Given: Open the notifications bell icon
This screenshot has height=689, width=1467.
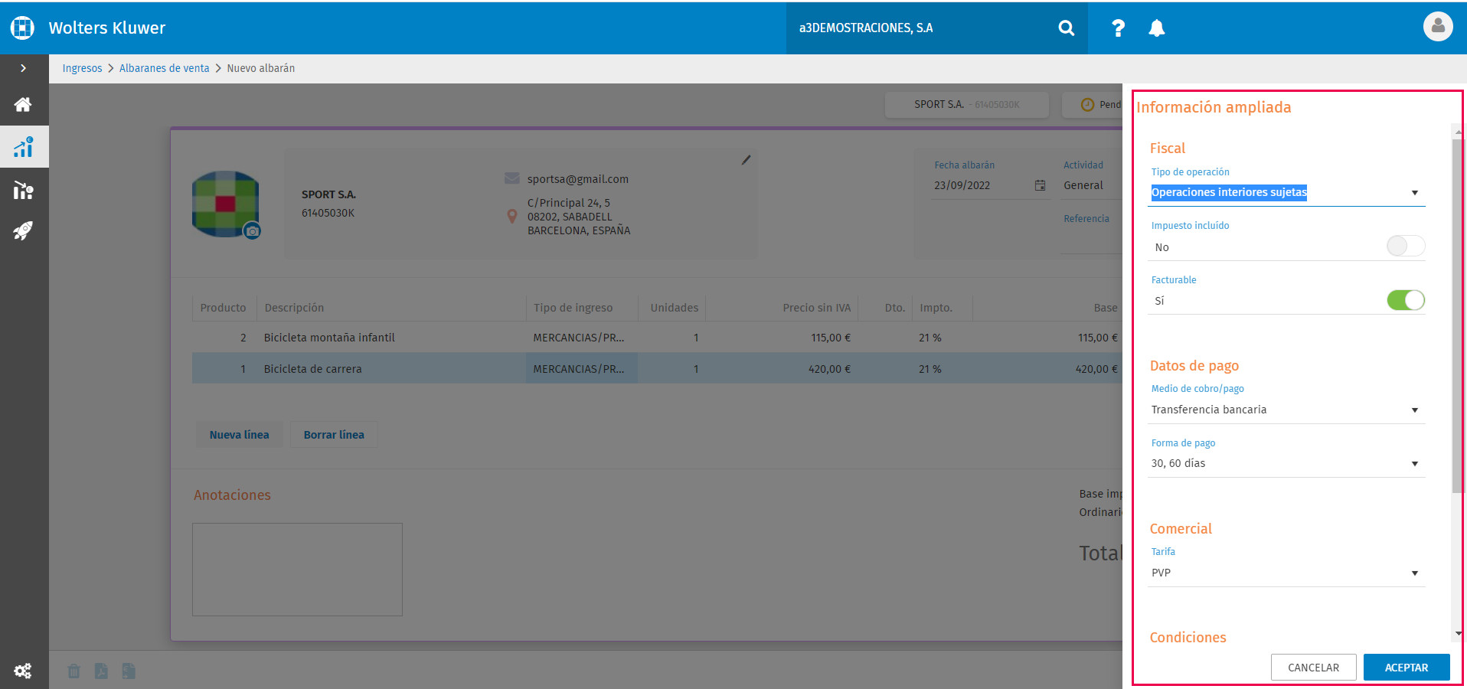Looking at the screenshot, I should 1156,28.
